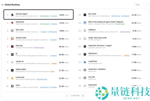Click the LangChain app icon
The width and height of the screenshot is (150, 101).
(x=85, y=62)
